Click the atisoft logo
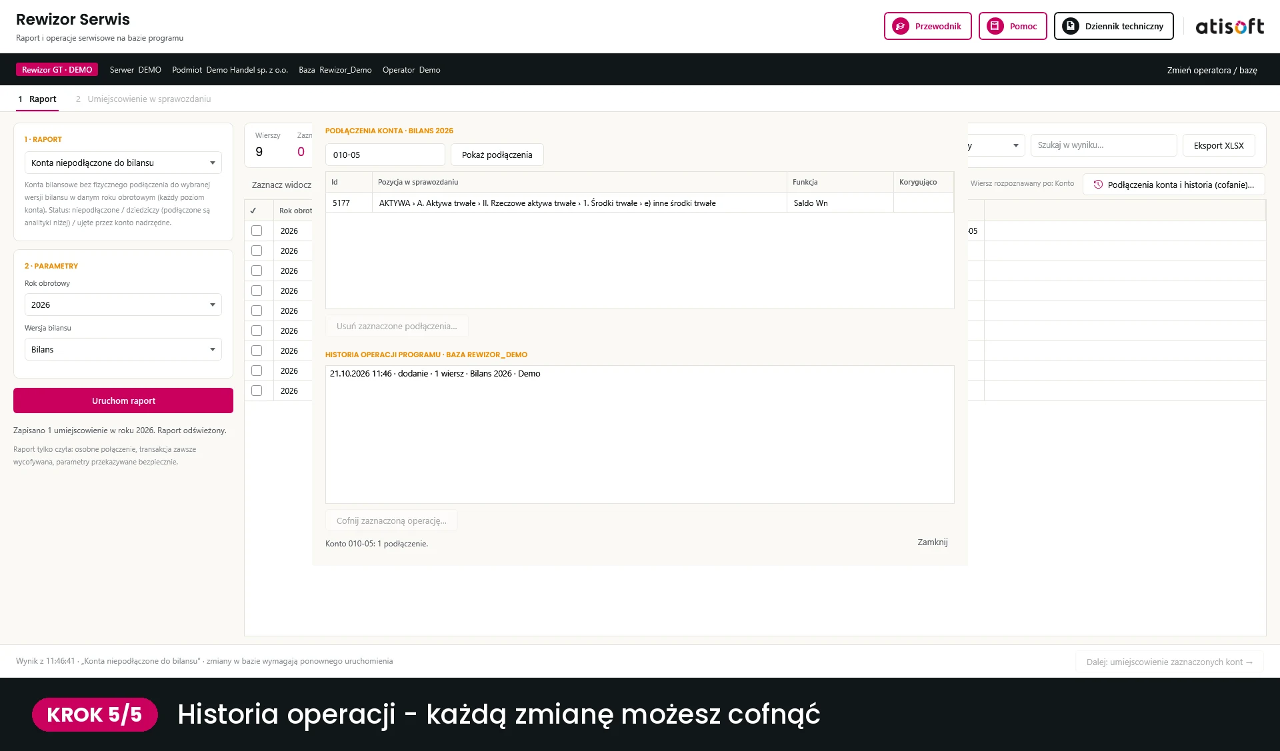 click(x=1229, y=26)
